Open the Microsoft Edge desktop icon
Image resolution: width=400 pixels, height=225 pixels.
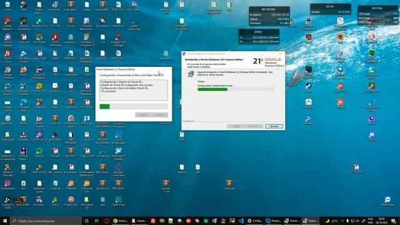coord(24,105)
